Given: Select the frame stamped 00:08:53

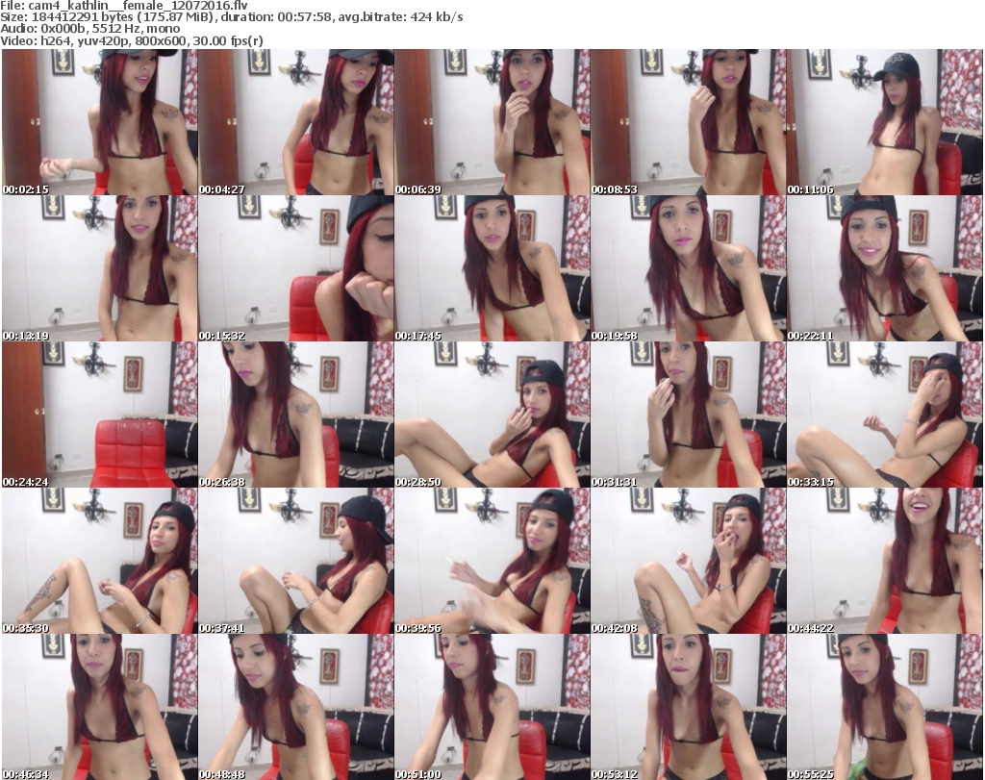Looking at the screenshot, I should (688, 122).
